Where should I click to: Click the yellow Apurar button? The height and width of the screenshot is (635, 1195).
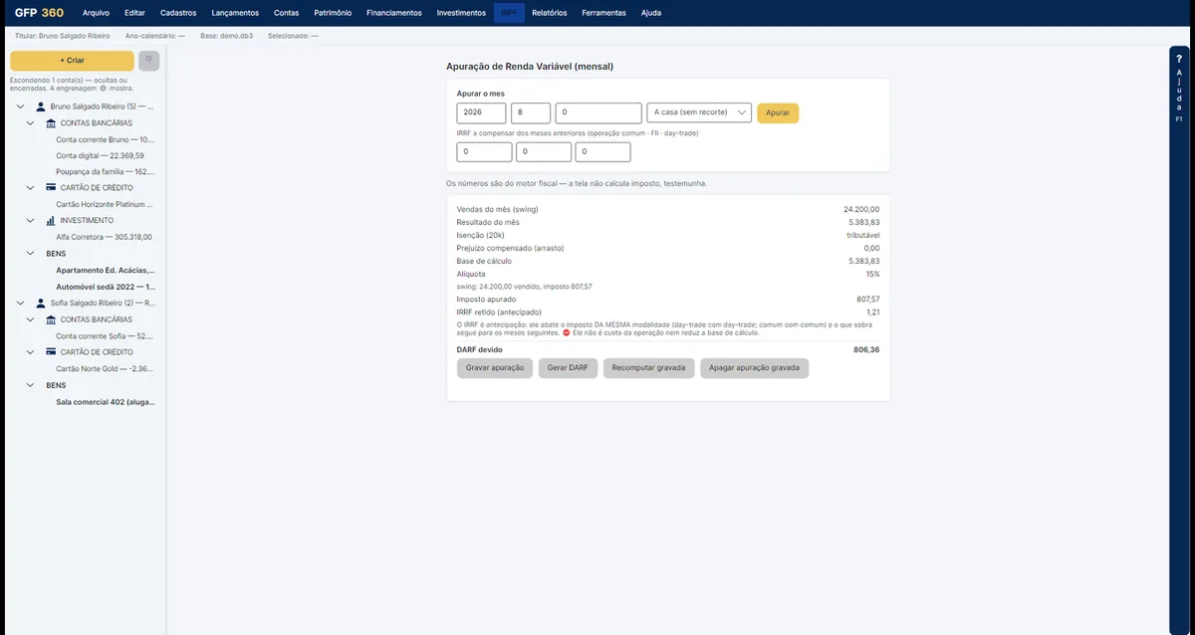pyautogui.click(x=778, y=113)
